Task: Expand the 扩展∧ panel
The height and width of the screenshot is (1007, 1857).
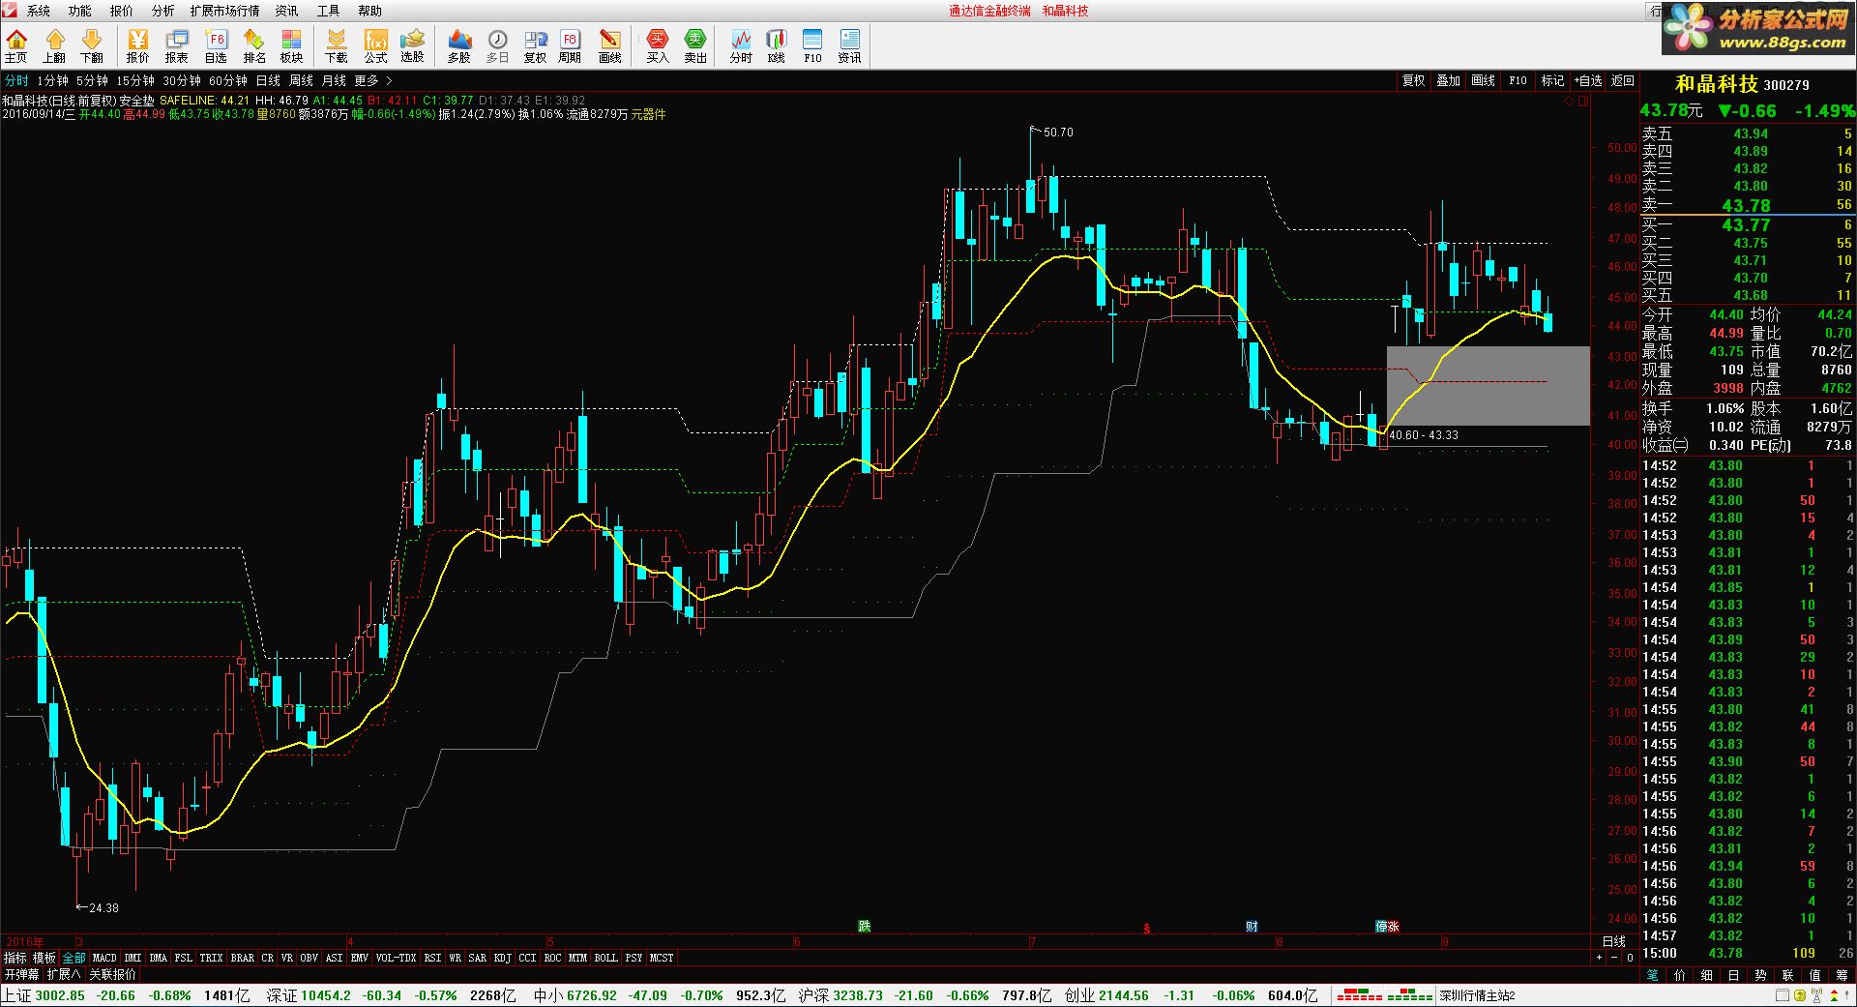Action: click(64, 974)
